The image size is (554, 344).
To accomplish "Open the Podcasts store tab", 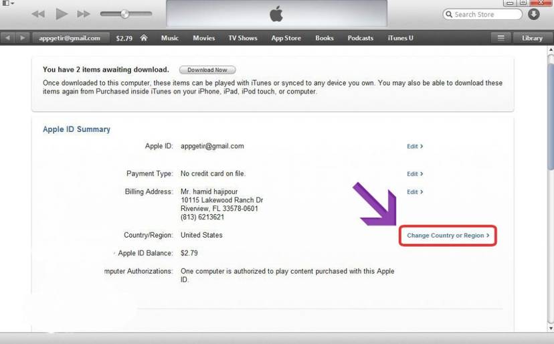I will coord(361,38).
